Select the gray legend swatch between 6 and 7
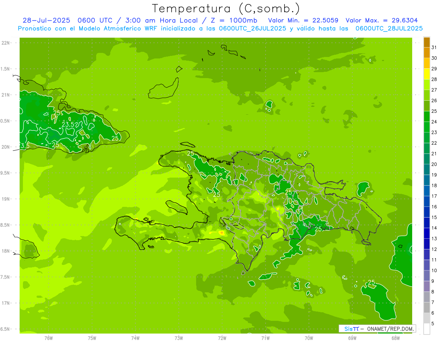Image resolution: width=444 pixels, height=343 pixels. point(427,308)
